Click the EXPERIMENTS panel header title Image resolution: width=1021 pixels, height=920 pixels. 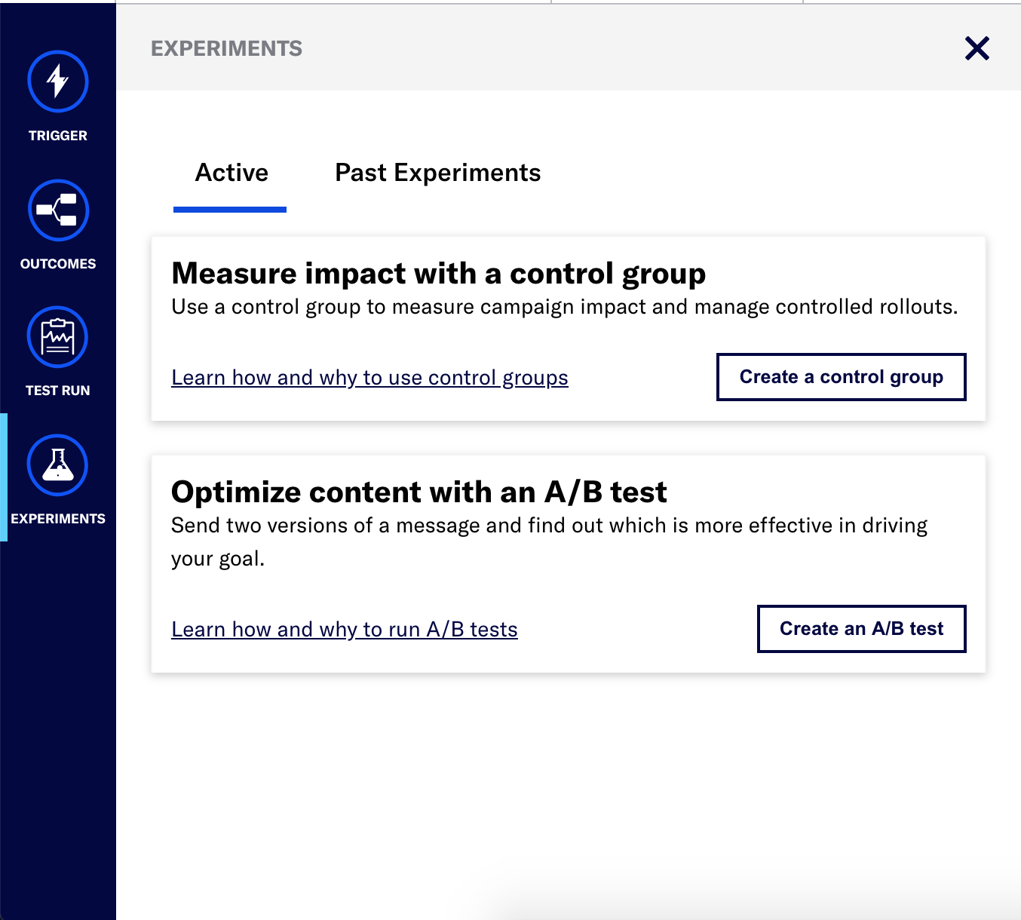[226, 48]
